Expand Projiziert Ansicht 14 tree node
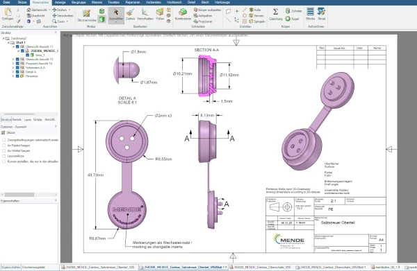 [x=13, y=64]
